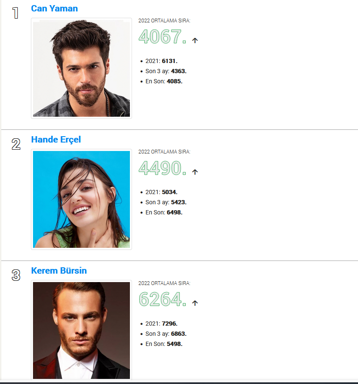Screen dimensions: 358x384
Task: Click the En Son: 5498 entry
Action: (164, 344)
